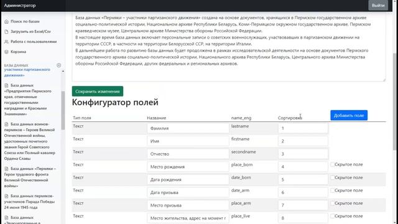The height and width of the screenshot is (224, 398).
Task: Click the Работа с пользователями people icon
Action: (x=7, y=42)
